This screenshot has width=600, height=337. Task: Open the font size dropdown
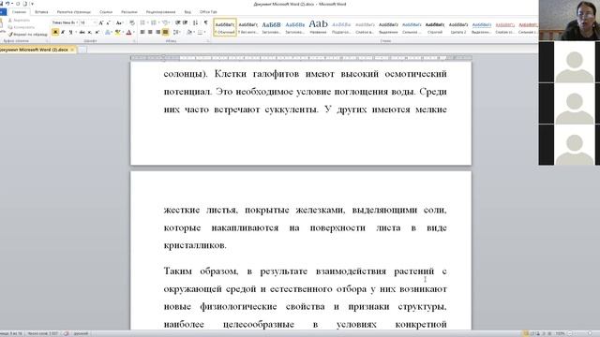[94, 22]
